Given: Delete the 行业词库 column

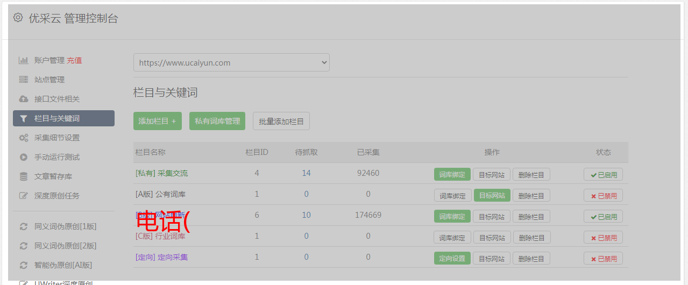Looking at the screenshot, I should pos(531,237).
